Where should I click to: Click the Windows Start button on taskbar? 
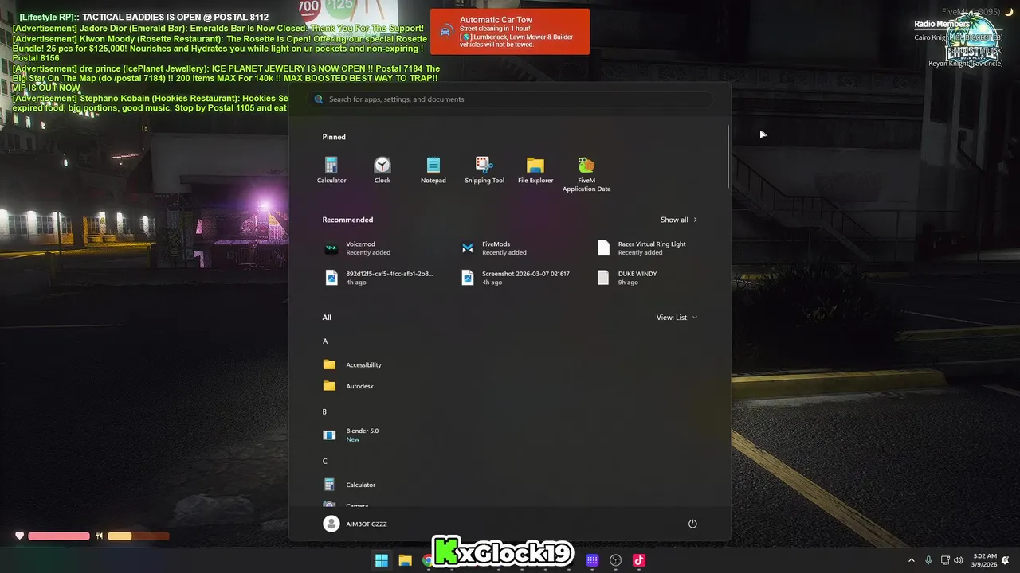coord(382,560)
